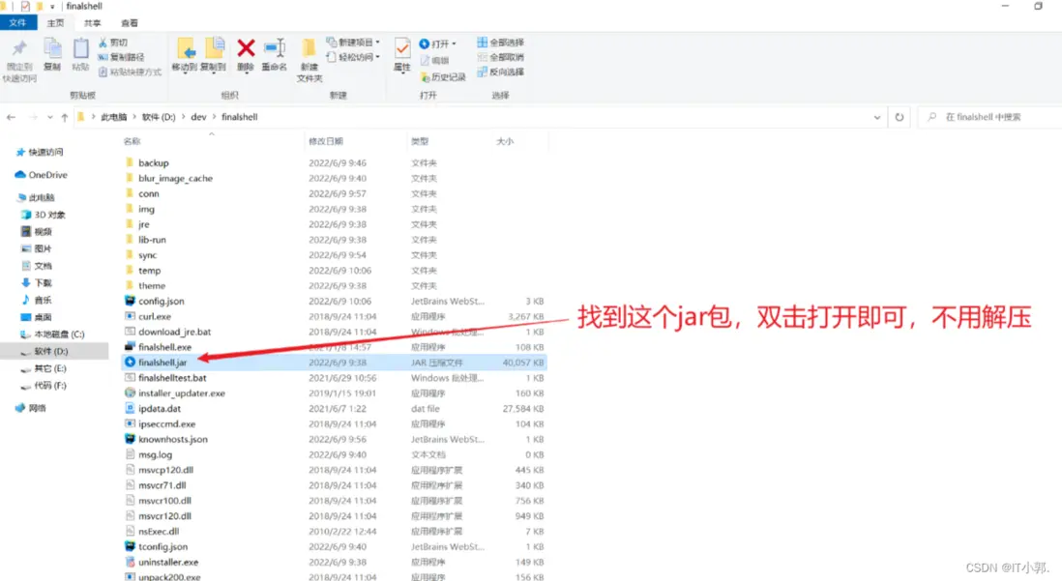
Task: Select the config.json WebStorm file icon
Action: pyautogui.click(x=130, y=301)
